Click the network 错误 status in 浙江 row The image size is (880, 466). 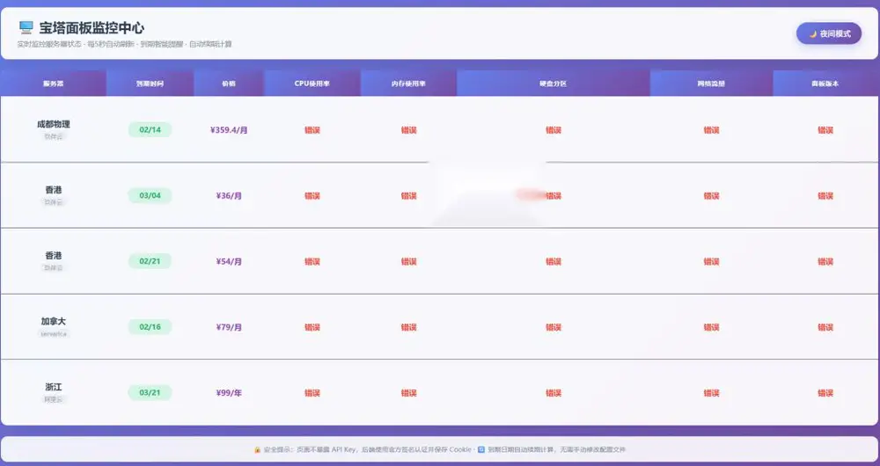711,393
